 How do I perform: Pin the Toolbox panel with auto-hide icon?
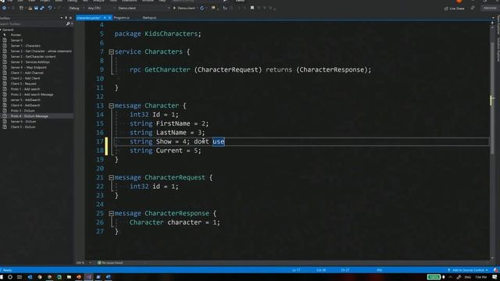point(66,18)
